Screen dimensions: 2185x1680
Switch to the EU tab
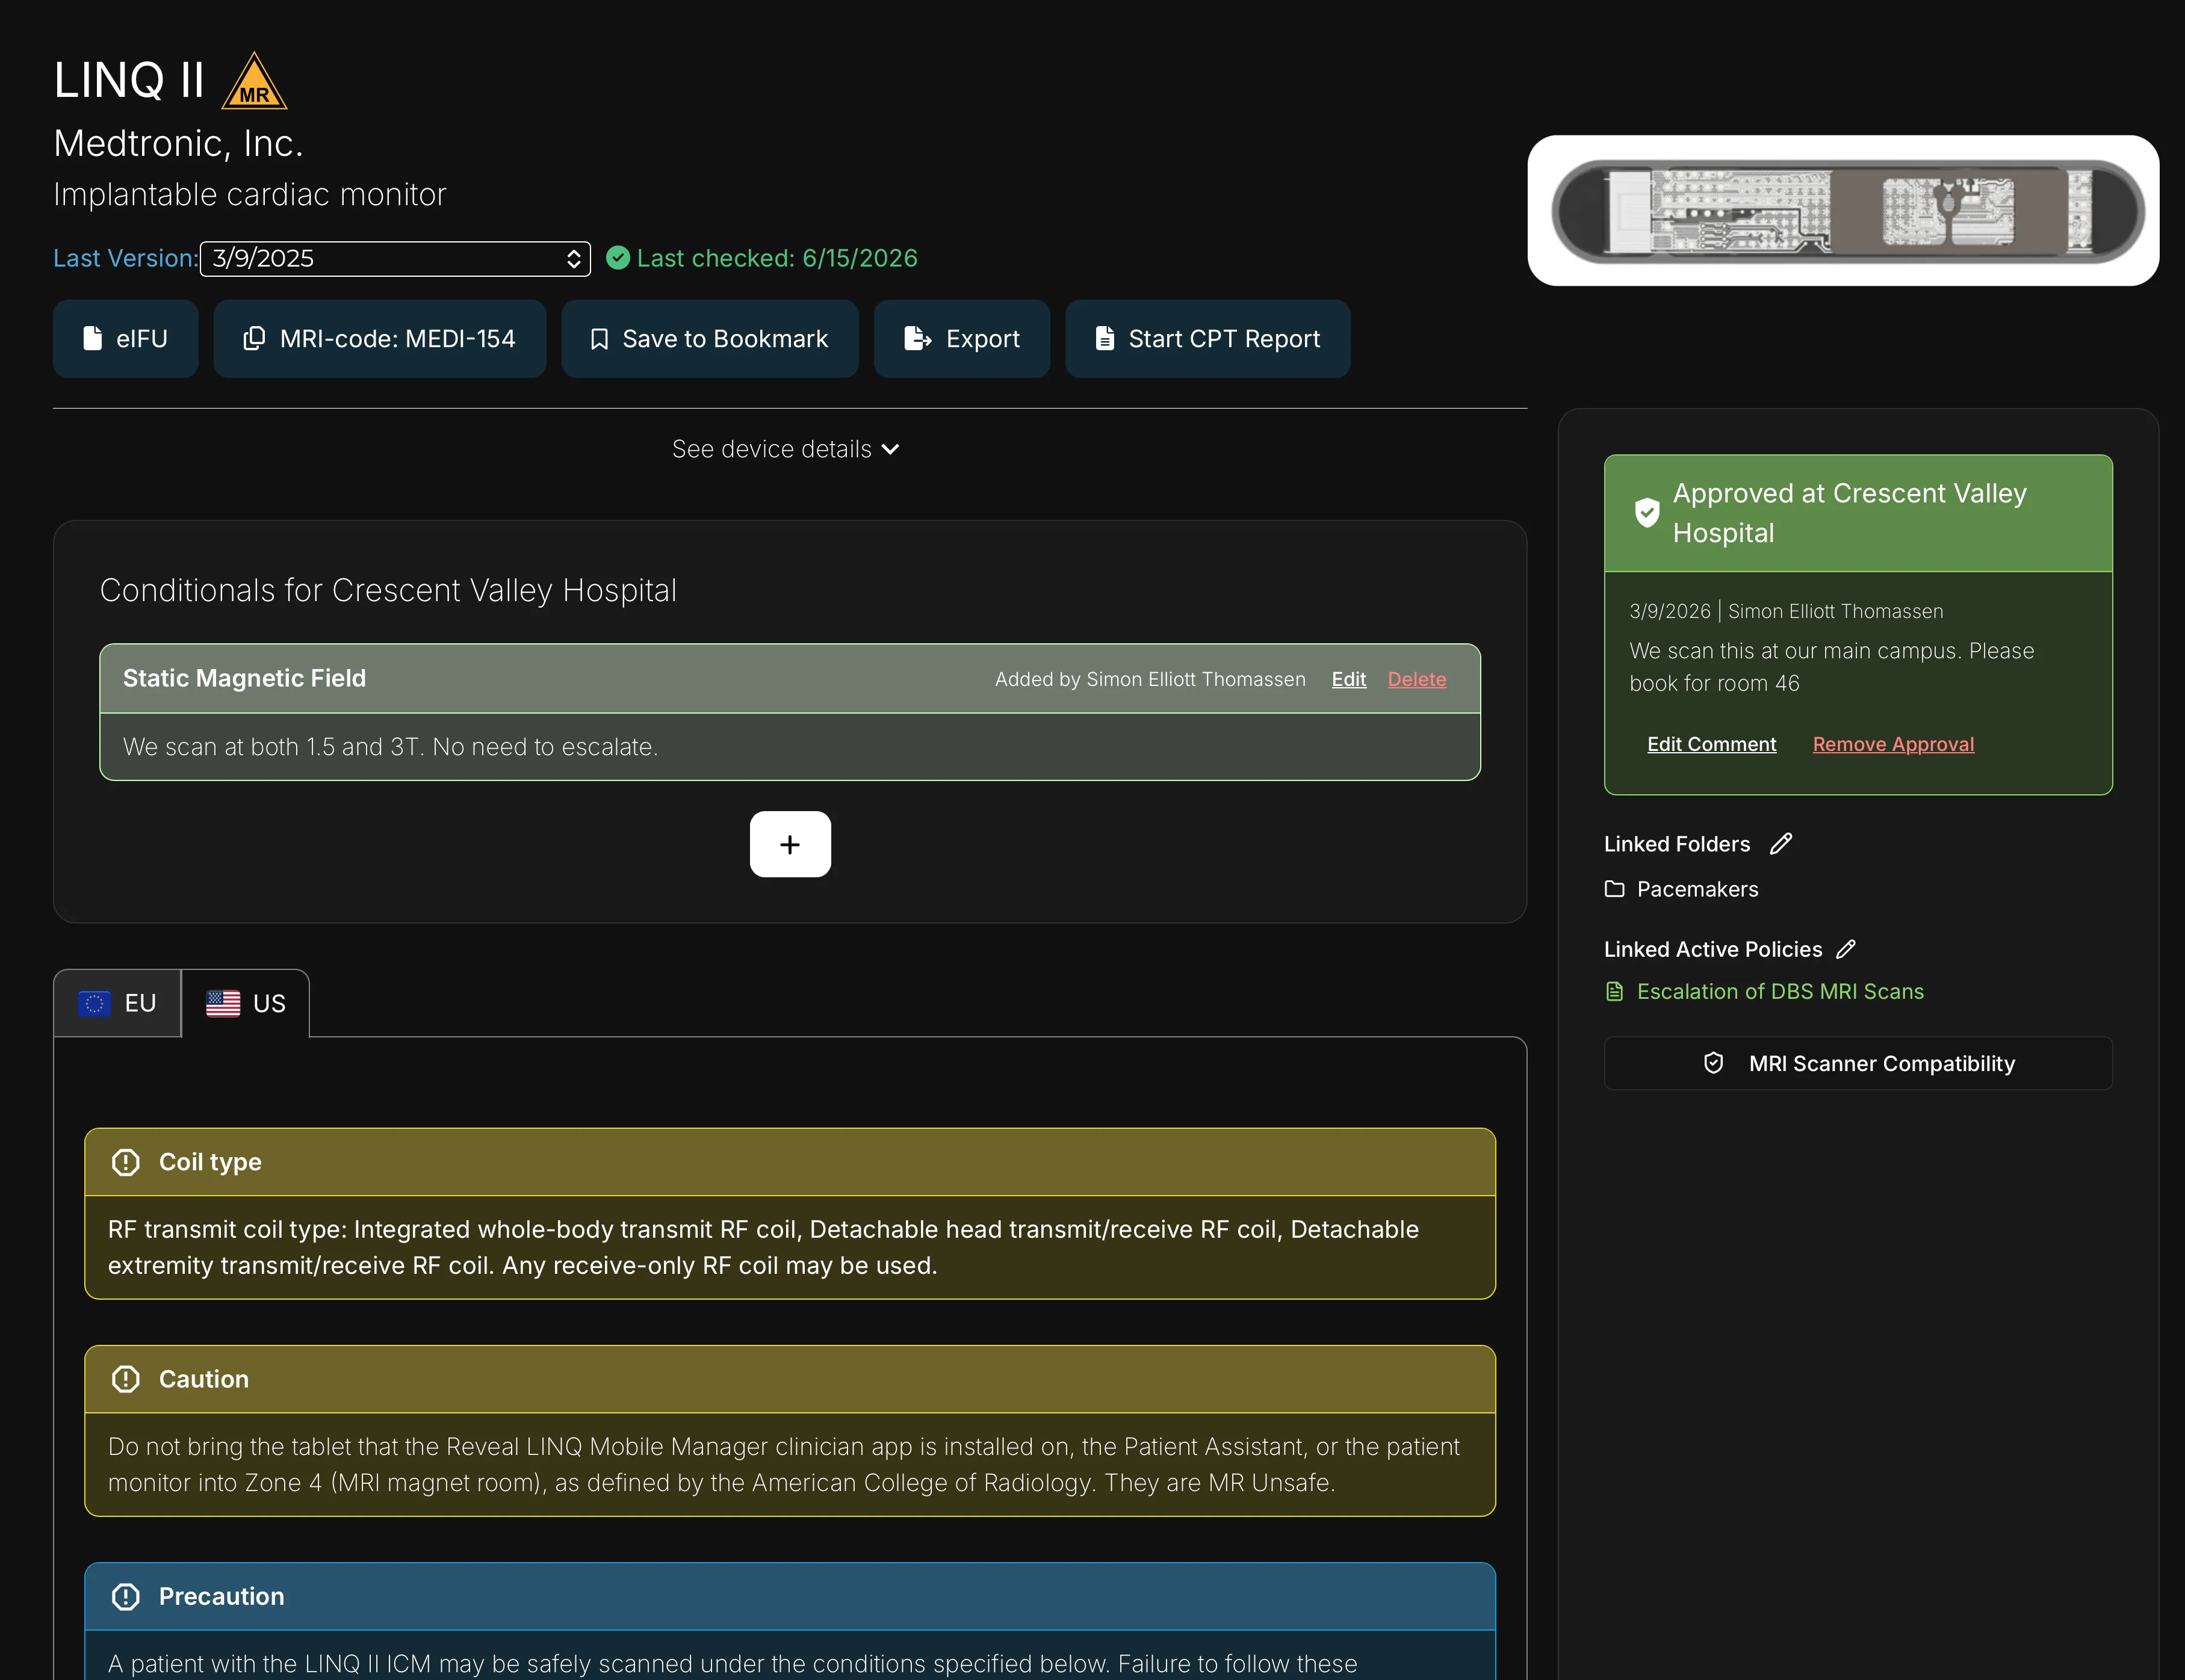click(117, 1003)
